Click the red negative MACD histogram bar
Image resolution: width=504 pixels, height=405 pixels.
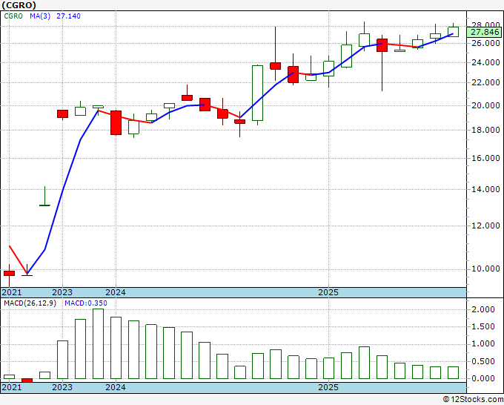pyautogui.click(x=27, y=381)
